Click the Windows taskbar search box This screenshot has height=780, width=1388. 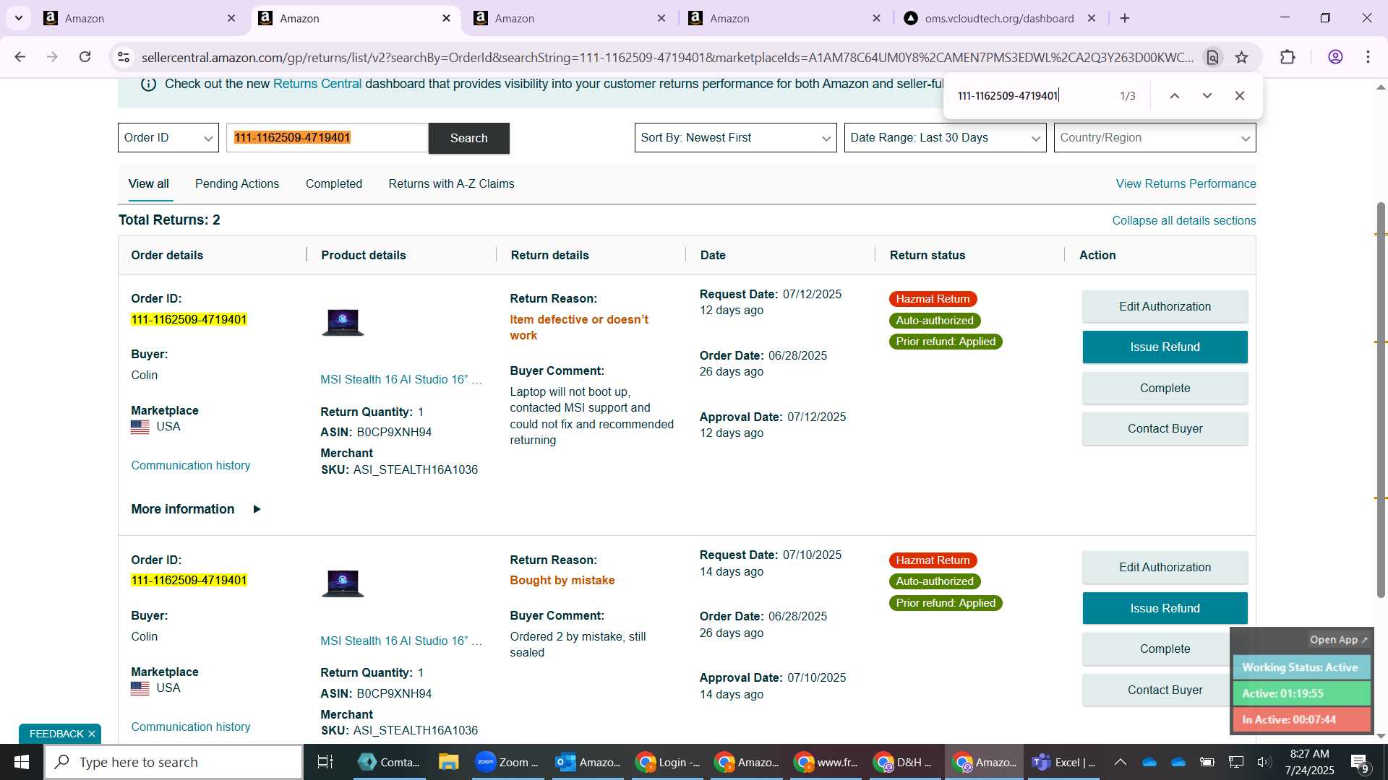[x=173, y=762]
